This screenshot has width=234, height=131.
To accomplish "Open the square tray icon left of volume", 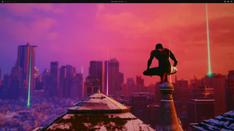I will click(x=225, y=1).
